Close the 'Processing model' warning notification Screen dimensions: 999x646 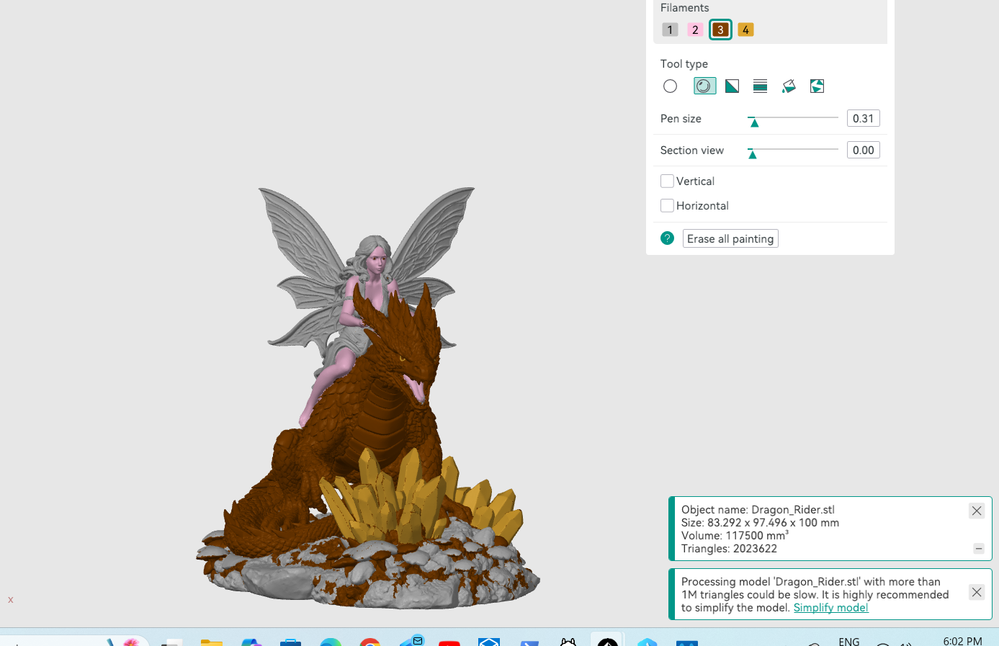(x=977, y=592)
